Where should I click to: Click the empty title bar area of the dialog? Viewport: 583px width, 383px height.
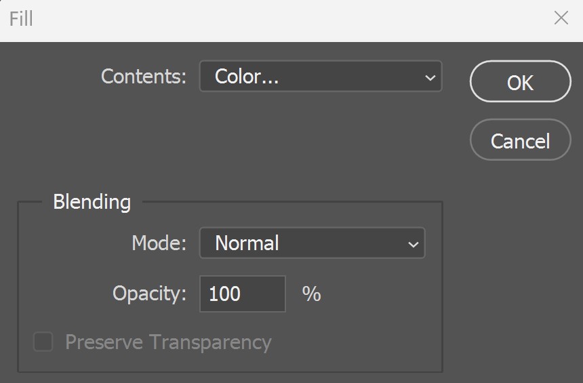[290, 18]
